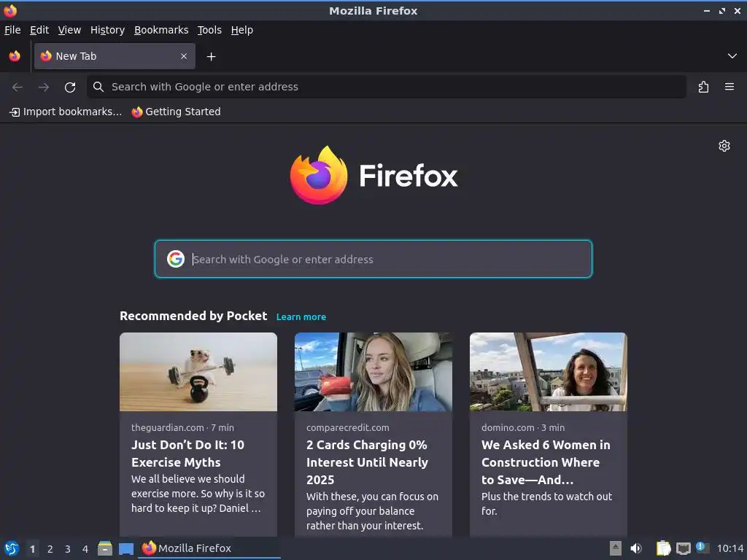Click theguardian.com · 7 min source text

(x=182, y=427)
